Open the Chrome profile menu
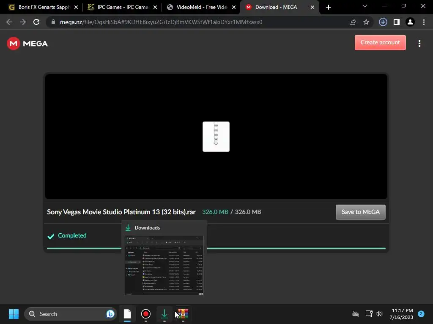Viewport: 433px width, 324px height. 410,22
